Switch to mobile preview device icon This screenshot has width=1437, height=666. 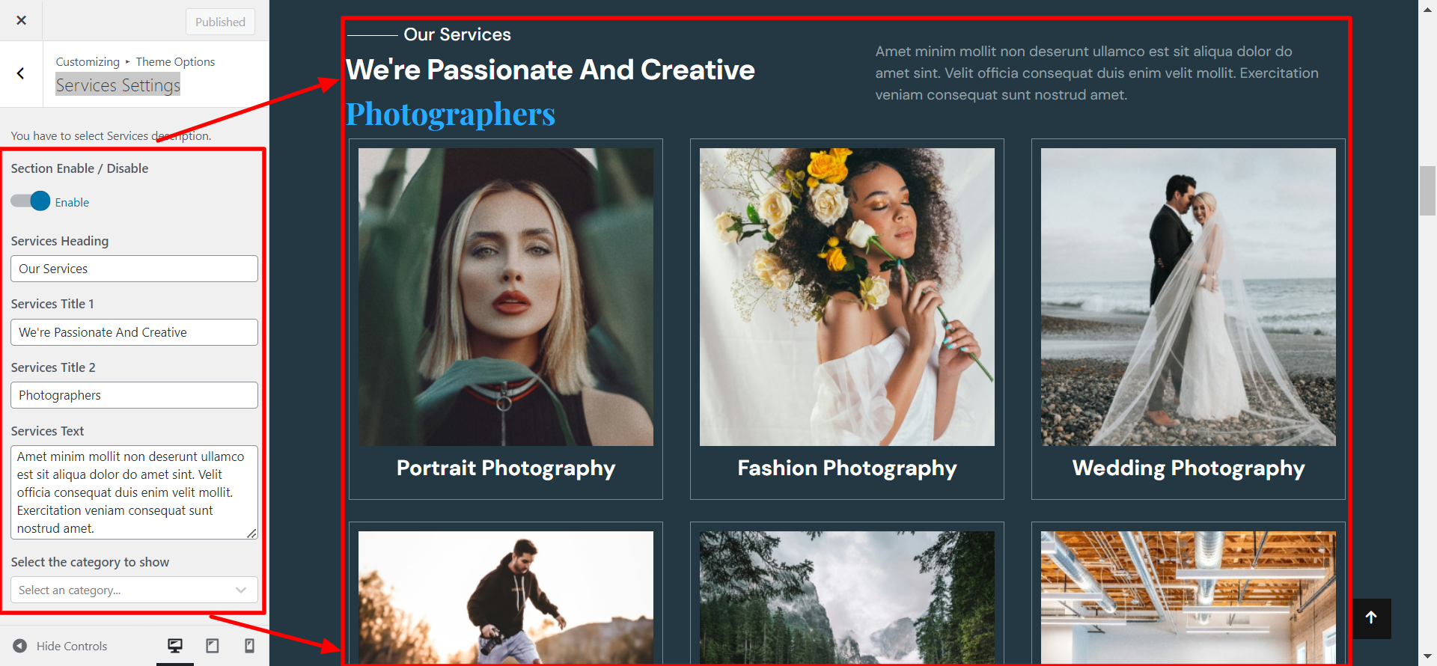(250, 646)
